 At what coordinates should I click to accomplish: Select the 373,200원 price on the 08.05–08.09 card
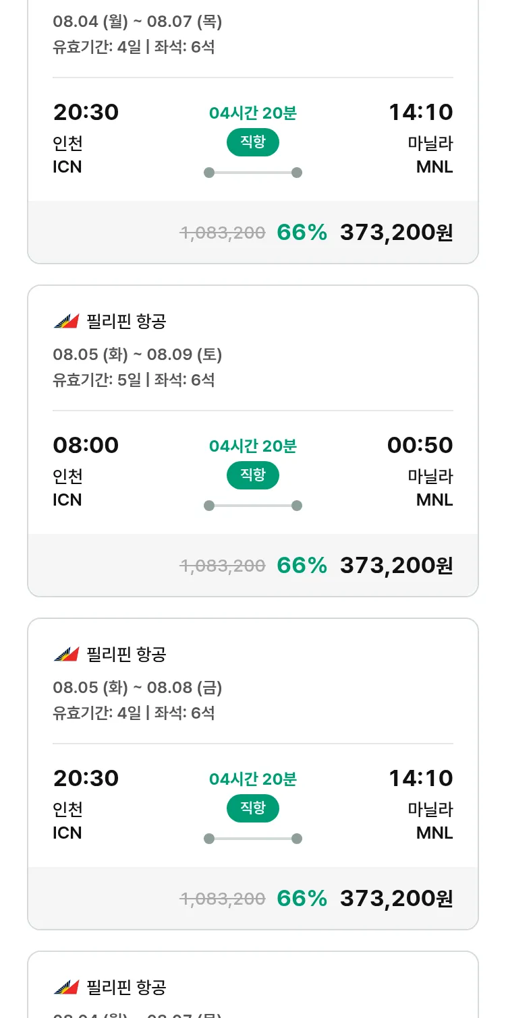tap(396, 565)
